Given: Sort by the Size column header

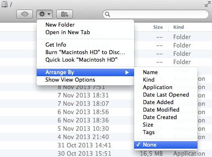Looking at the screenshot, I should click(x=158, y=27).
